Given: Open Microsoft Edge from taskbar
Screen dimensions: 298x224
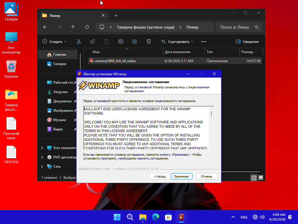Looking at the screenshot, I should [156, 217].
